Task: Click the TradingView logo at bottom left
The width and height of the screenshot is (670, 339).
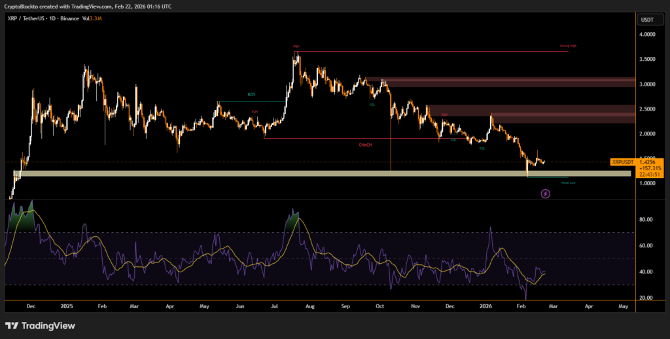Action: [x=40, y=325]
